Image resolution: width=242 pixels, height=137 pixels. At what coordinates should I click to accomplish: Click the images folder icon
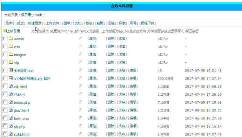point(11,54)
